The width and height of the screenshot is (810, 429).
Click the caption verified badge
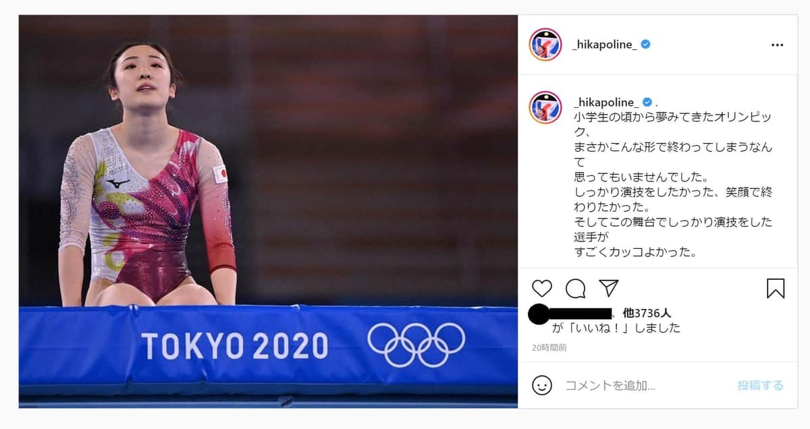(x=647, y=102)
